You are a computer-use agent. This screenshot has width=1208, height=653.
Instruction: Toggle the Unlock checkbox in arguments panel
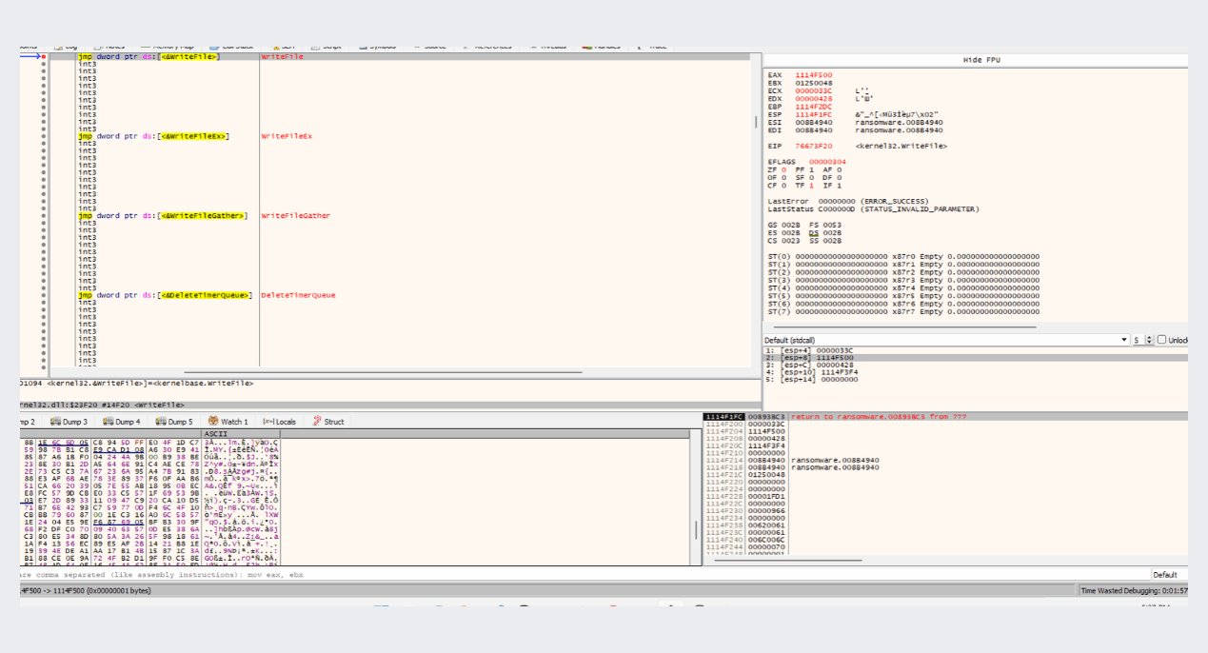pyautogui.click(x=1161, y=340)
